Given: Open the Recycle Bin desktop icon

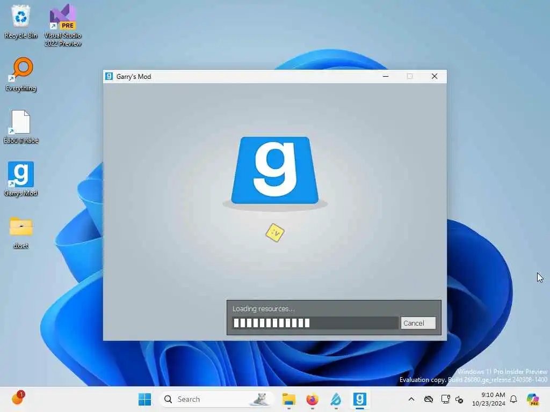Looking at the screenshot, I should [21, 21].
